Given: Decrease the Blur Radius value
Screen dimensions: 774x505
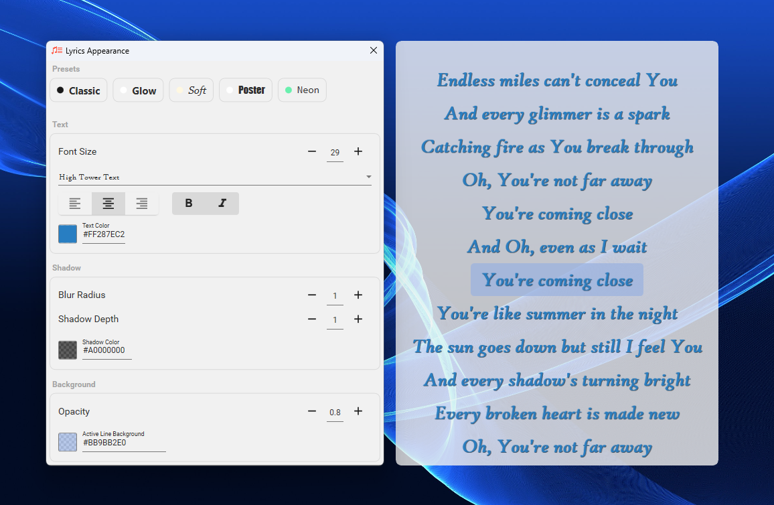Looking at the screenshot, I should 312,295.
